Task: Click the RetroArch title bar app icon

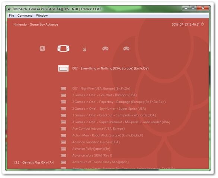Action: click(x=9, y=9)
